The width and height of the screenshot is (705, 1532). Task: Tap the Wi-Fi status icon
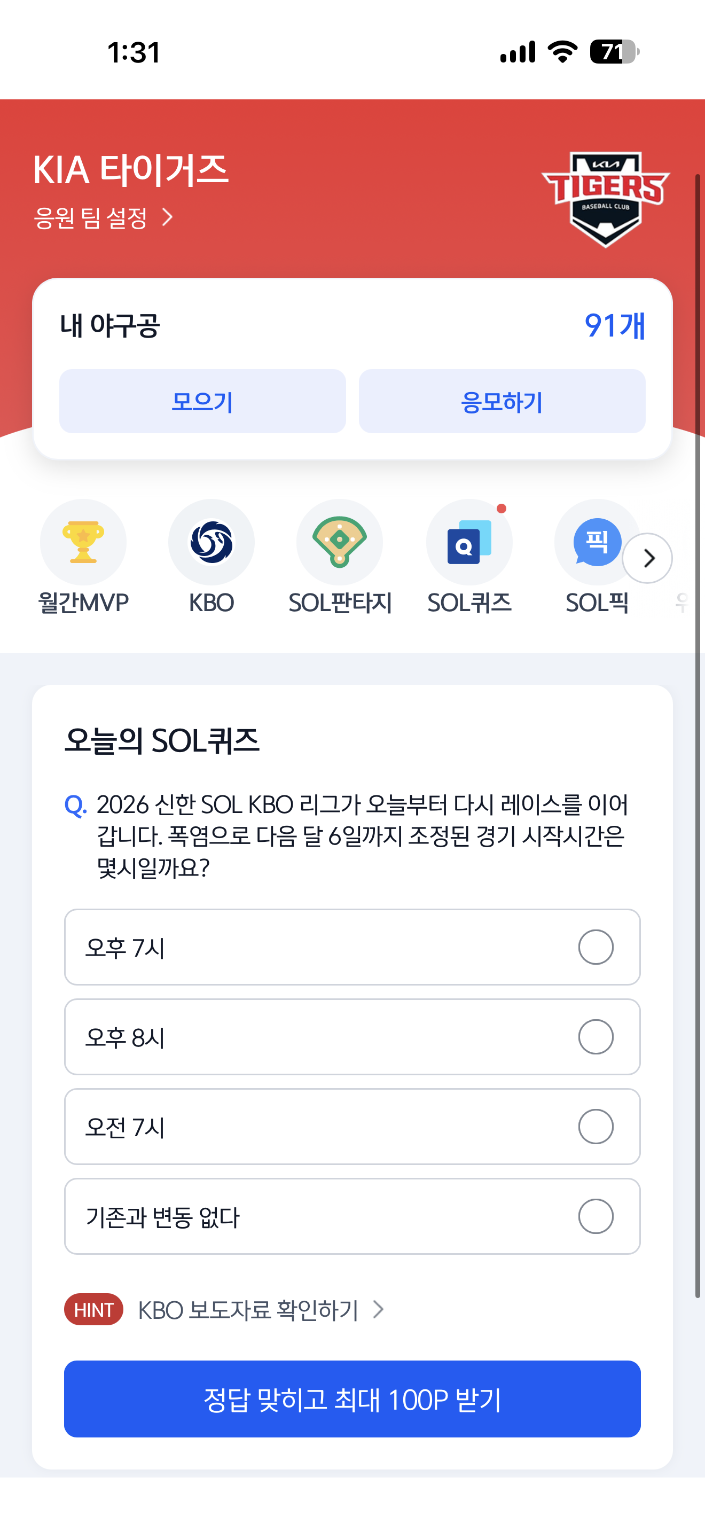[562, 52]
